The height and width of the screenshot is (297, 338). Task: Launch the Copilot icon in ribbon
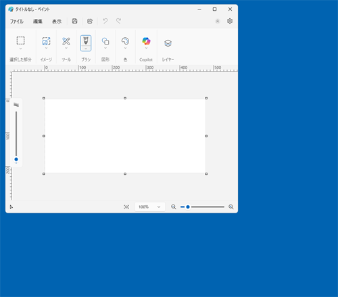point(146,41)
